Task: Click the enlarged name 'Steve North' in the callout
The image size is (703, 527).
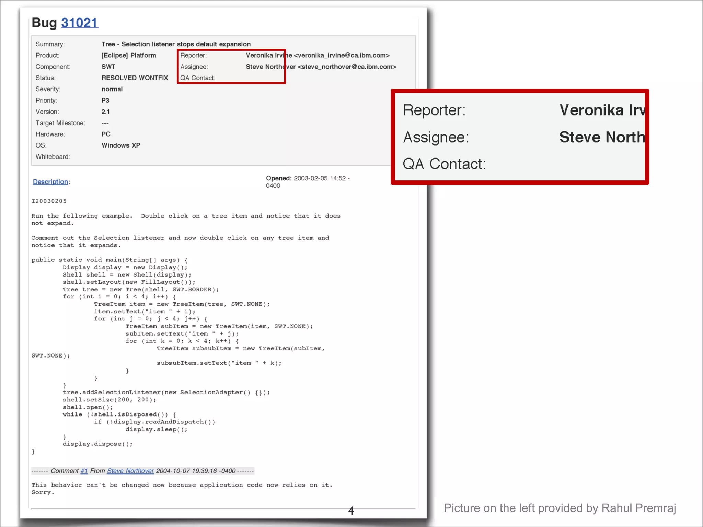Action: tap(602, 137)
